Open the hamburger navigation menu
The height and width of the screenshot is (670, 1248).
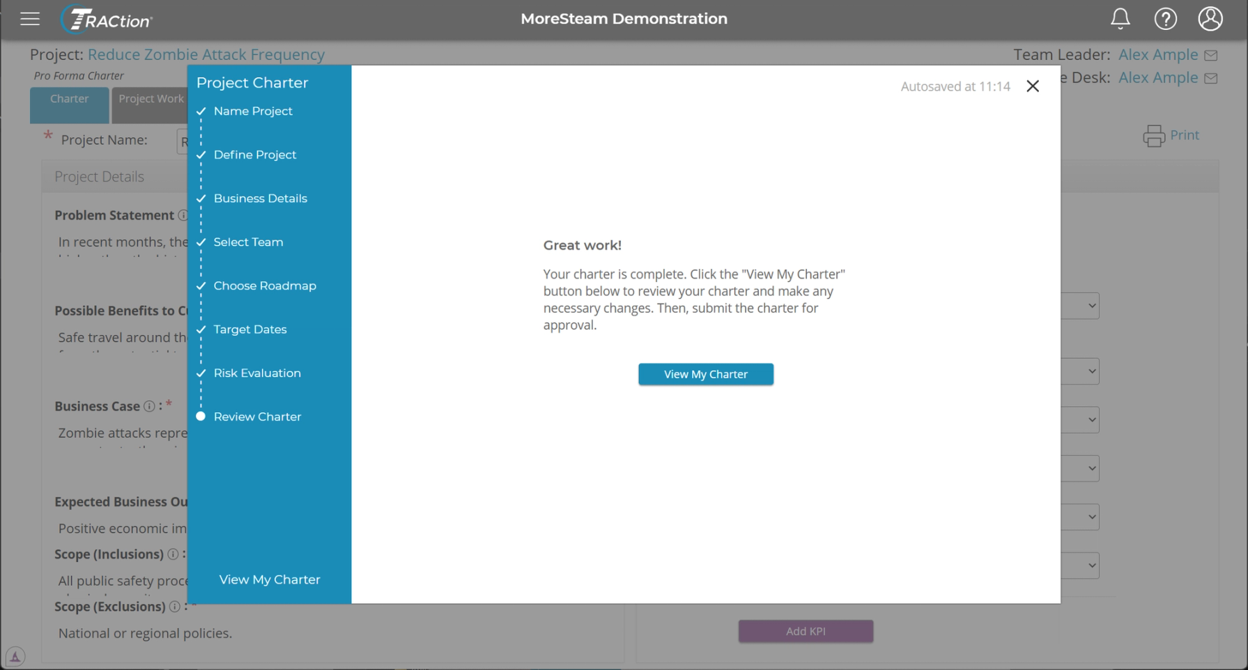(30, 19)
